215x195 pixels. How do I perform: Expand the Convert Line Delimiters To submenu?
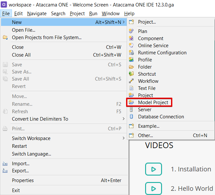tap(123, 119)
